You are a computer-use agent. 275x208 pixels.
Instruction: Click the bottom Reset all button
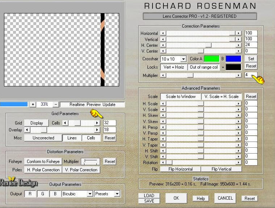250,199
